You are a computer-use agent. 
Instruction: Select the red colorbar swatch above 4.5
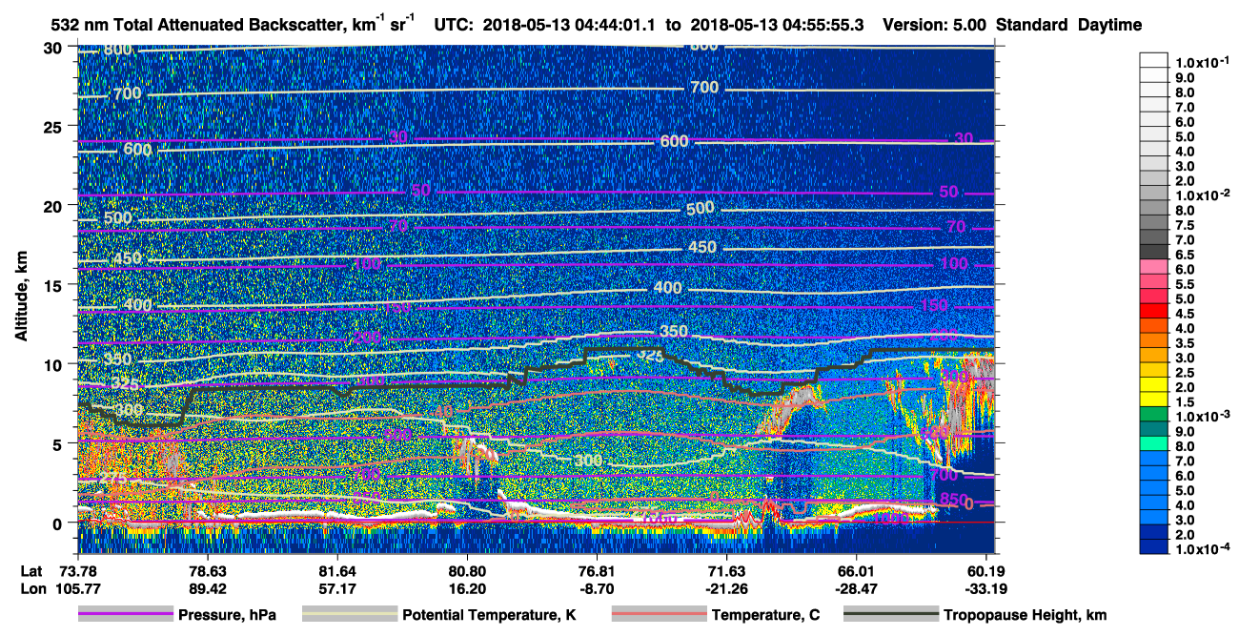coord(1153,310)
